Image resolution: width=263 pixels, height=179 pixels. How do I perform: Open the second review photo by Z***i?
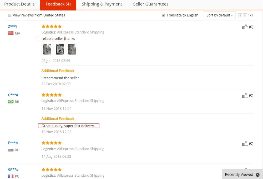[x=60, y=49]
